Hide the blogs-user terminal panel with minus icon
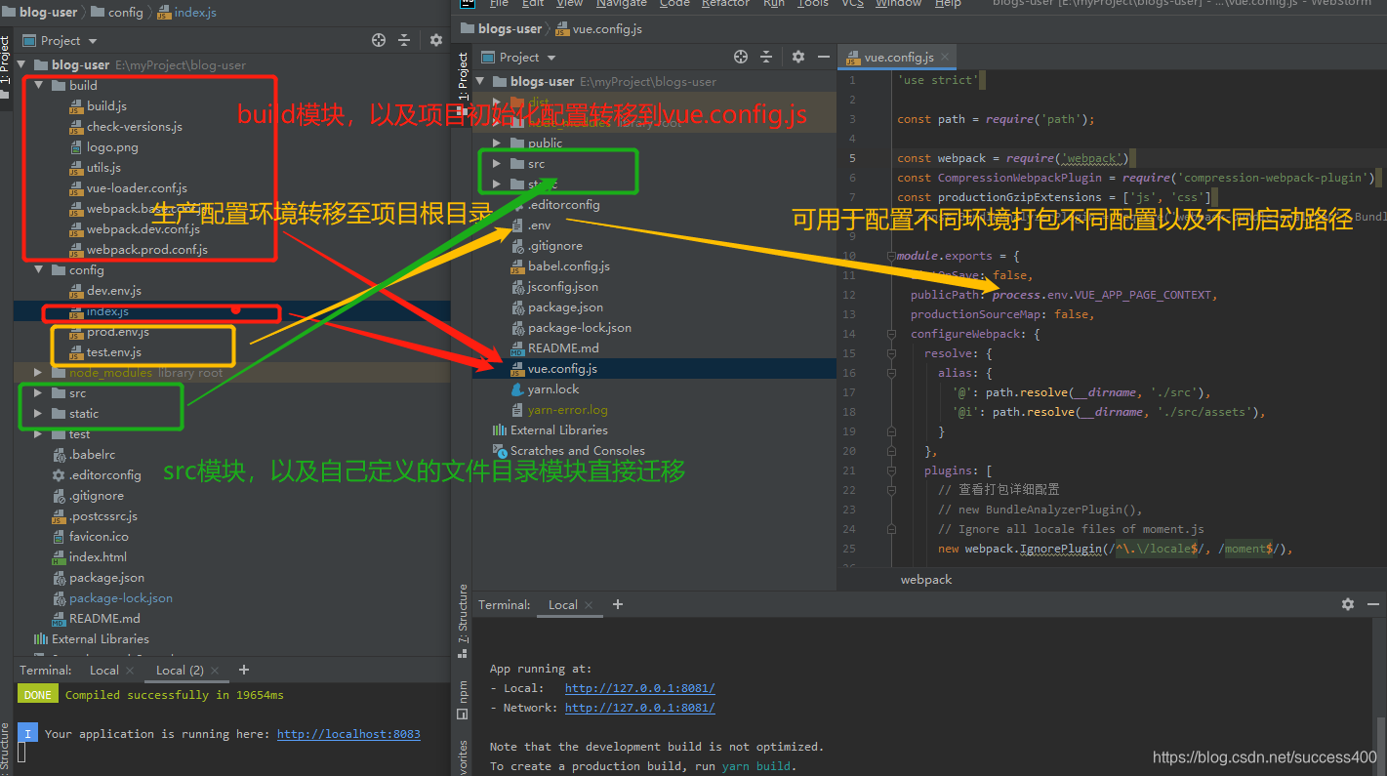The image size is (1387, 776). point(1373,604)
